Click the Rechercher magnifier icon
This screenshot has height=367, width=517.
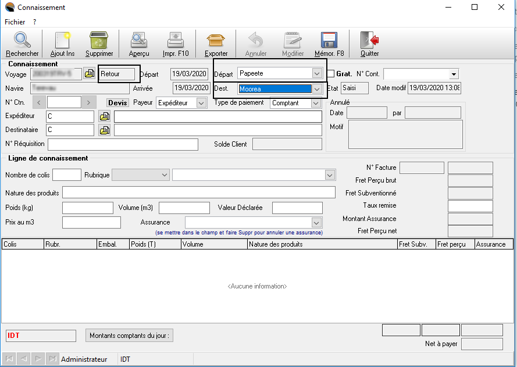click(22, 41)
